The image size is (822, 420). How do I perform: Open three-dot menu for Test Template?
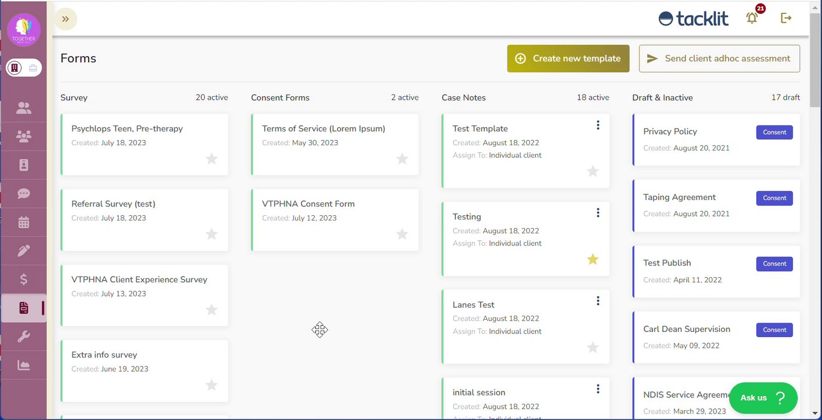[598, 125]
